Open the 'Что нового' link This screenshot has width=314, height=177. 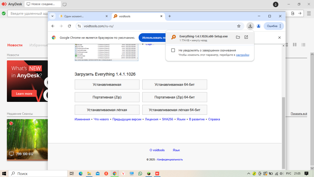point(101,119)
